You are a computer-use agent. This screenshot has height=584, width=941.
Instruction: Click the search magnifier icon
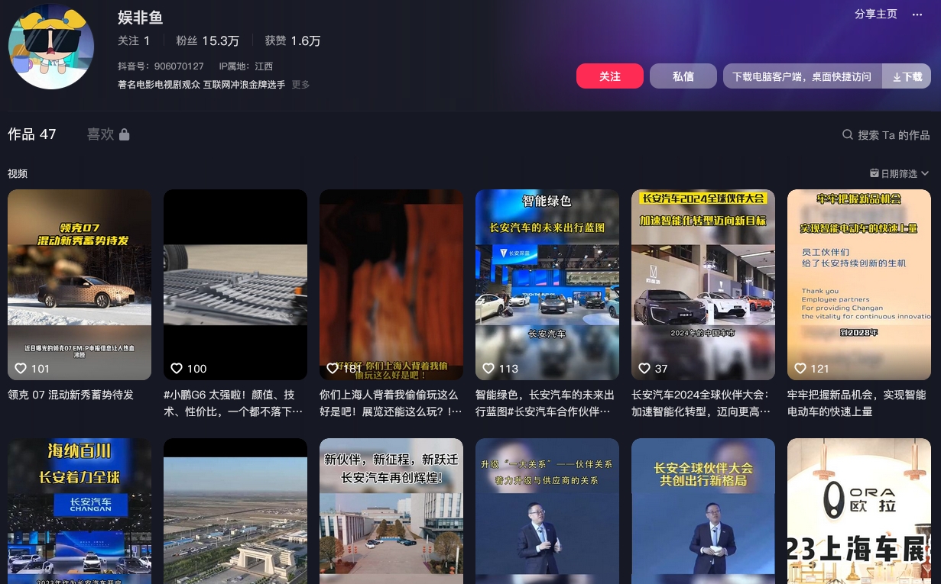click(x=848, y=134)
